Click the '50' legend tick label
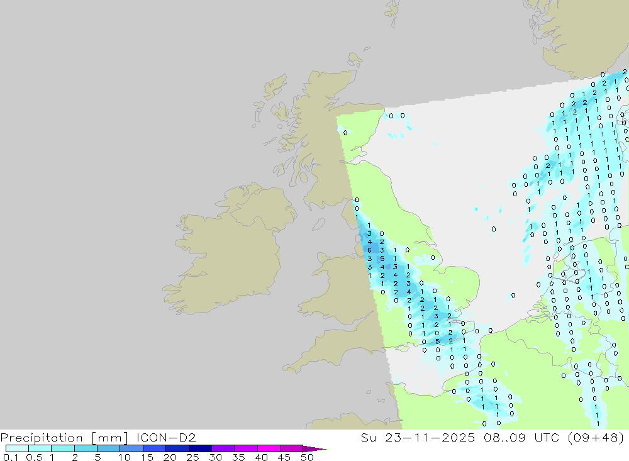The image size is (629, 461). click(x=308, y=457)
